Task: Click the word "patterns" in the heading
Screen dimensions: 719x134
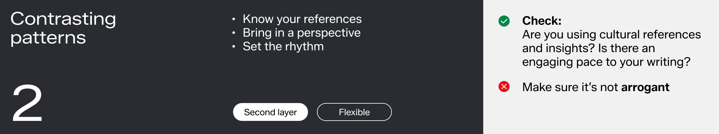Action: [x=48, y=38]
